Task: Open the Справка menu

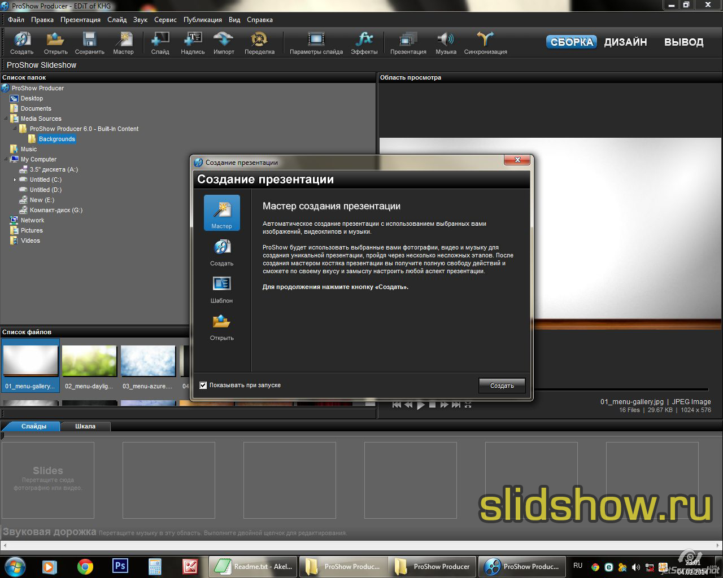Action: [x=260, y=20]
